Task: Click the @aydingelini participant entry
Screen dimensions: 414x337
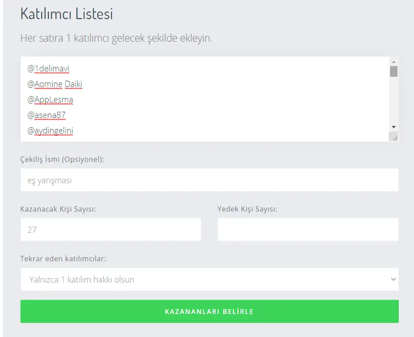Action: click(x=50, y=131)
